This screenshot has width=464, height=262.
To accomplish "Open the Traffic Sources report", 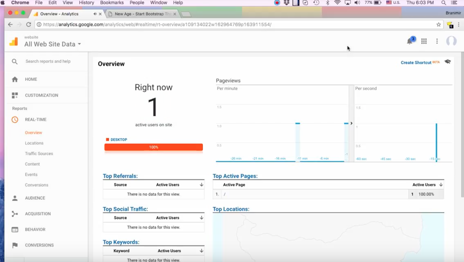I will tap(39, 154).
